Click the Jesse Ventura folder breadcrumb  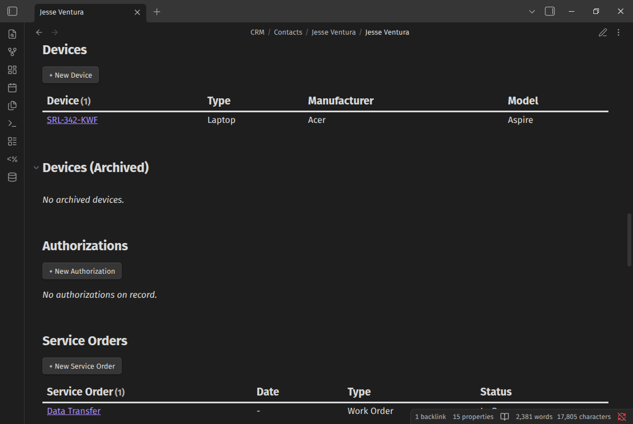pos(333,32)
